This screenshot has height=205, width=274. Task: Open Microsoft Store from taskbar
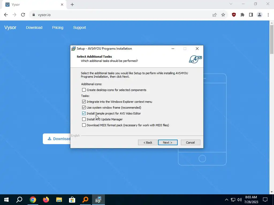click(72, 200)
